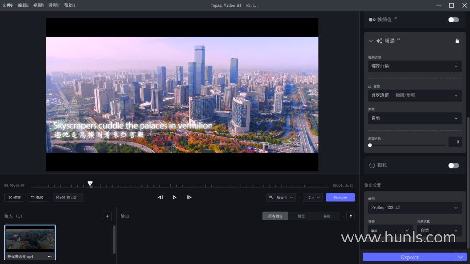The image size is (470, 264).
Task: Click the 修剪 trim button
Action: pos(14,198)
